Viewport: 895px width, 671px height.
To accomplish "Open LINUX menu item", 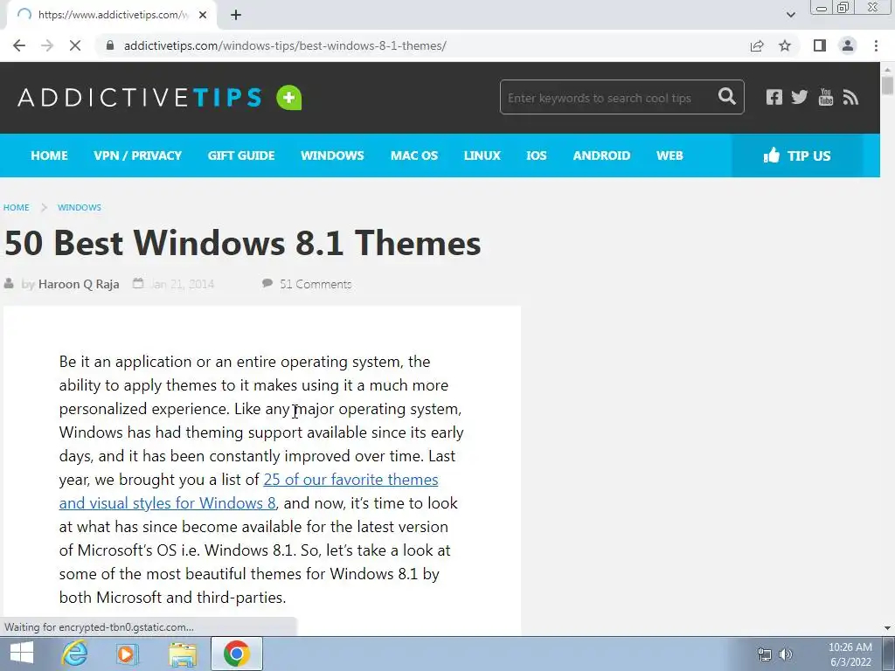I will click(482, 156).
